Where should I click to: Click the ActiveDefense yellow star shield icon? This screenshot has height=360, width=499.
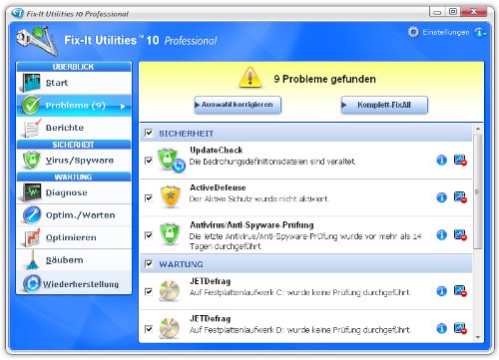point(171,197)
